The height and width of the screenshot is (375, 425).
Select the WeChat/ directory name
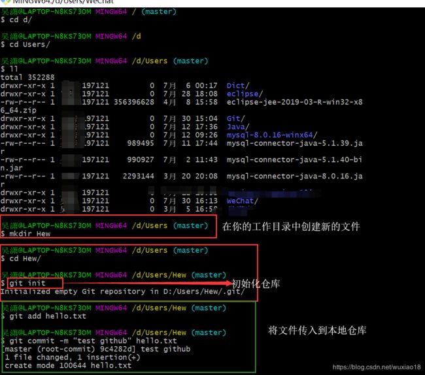[x=243, y=201]
